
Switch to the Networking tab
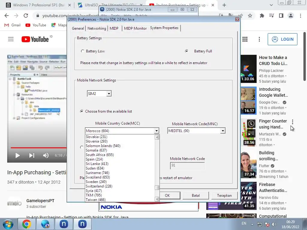(97, 28)
